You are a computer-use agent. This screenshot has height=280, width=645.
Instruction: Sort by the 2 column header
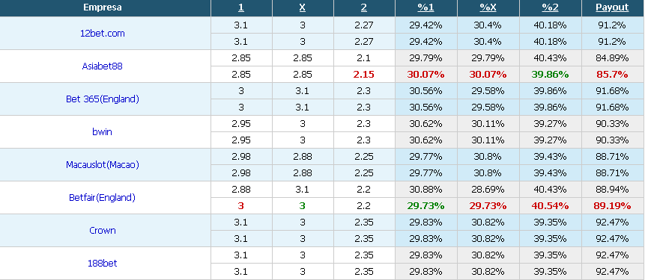pos(364,7)
